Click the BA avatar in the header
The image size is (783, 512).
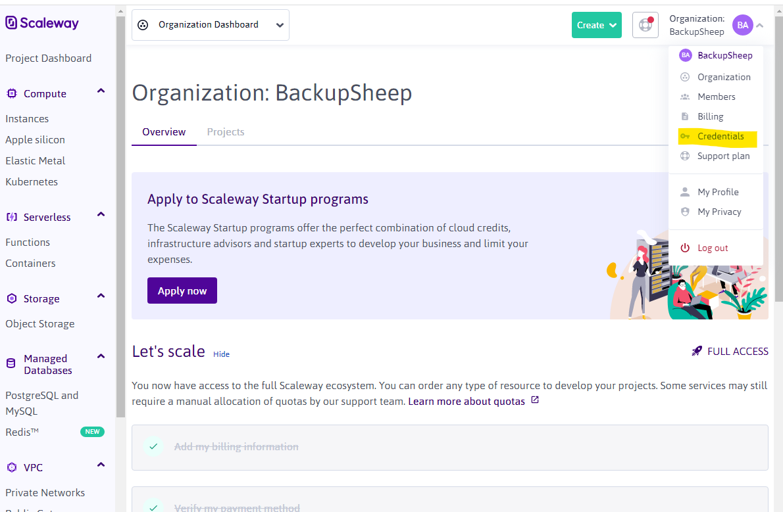tap(743, 25)
